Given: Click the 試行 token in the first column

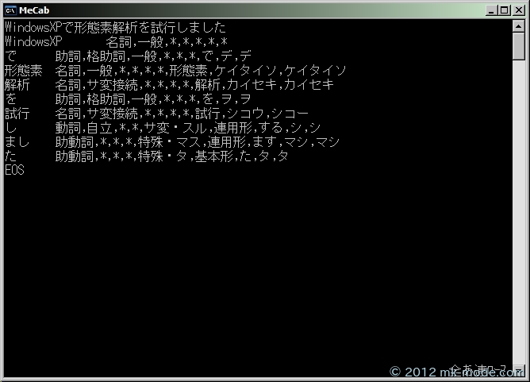Looking at the screenshot, I should point(17,114).
